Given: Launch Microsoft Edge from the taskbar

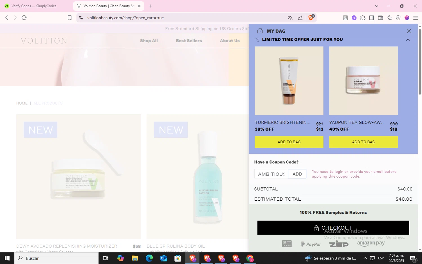Looking at the screenshot, I should point(149,258).
